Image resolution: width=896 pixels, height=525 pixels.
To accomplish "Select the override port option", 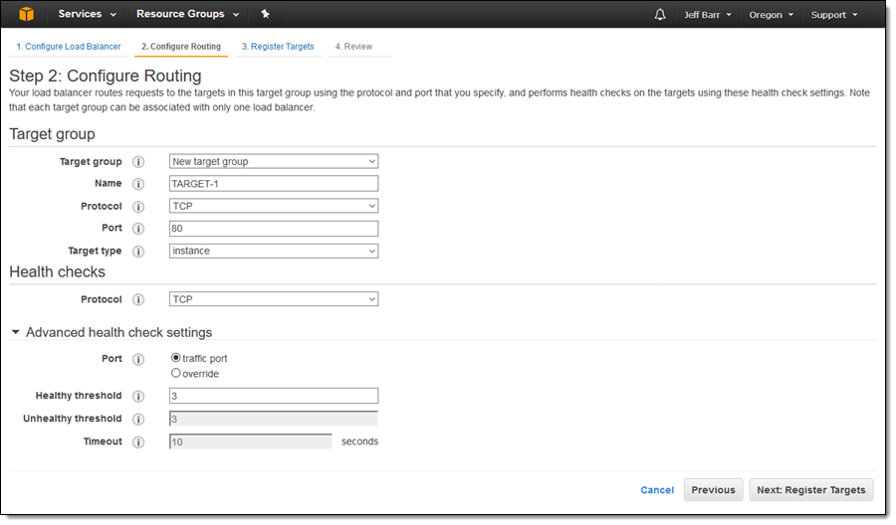I will 176,374.
